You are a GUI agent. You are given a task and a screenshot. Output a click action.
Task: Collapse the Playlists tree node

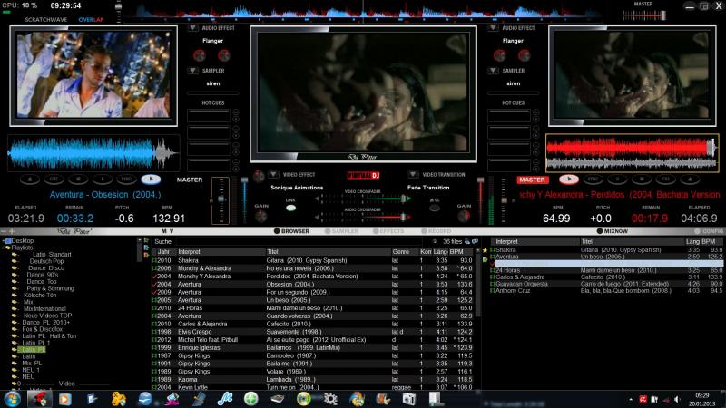5,248
